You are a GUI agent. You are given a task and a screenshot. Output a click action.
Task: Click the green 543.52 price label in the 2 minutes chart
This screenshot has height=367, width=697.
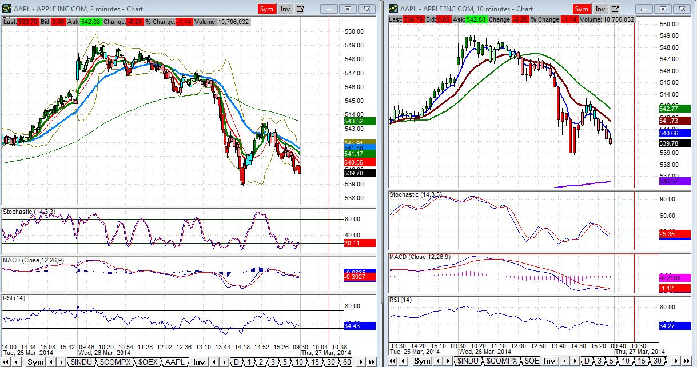point(359,121)
